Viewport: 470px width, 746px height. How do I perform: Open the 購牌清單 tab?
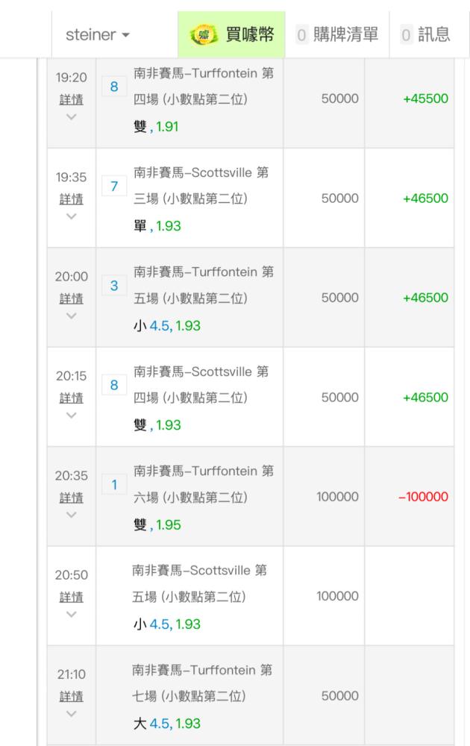(x=336, y=35)
